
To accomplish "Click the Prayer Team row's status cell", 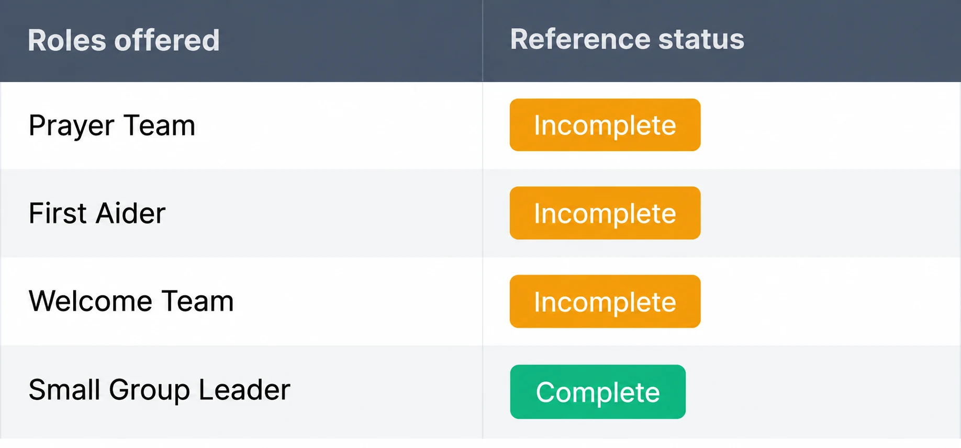I will (x=722, y=125).
